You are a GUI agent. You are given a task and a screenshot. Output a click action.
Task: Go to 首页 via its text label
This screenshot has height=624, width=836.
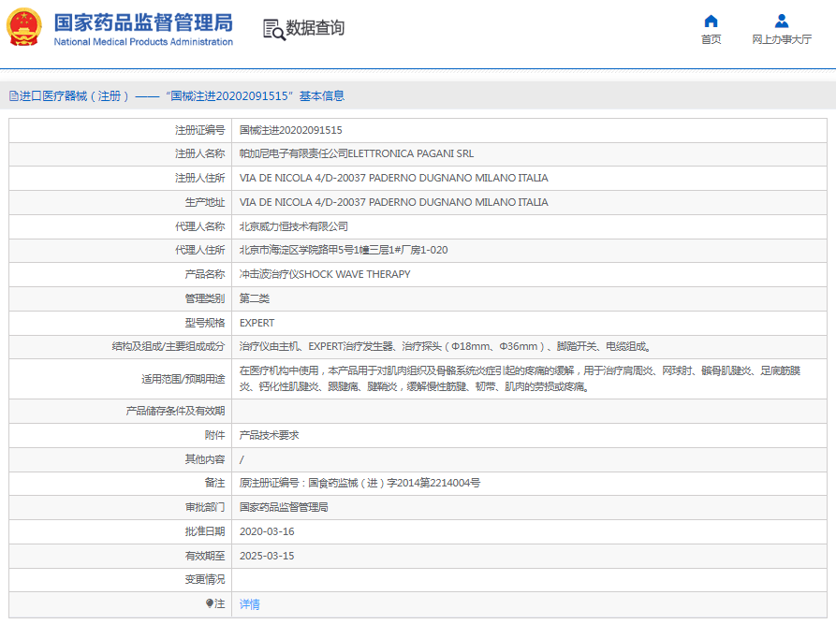point(711,39)
